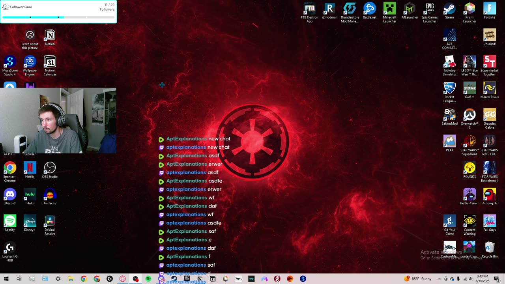Screen dimensions: 505x284
Task: Select the STAR WARS Squadrons icon
Action: (469, 145)
